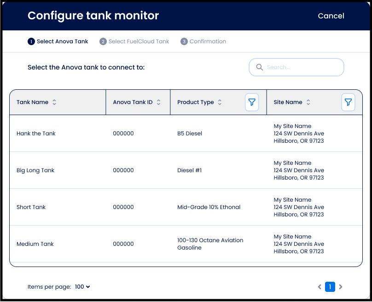This screenshot has width=372, height=302.
Task: Go to previous page arrow
Action: pyautogui.click(x=320, y=287)
